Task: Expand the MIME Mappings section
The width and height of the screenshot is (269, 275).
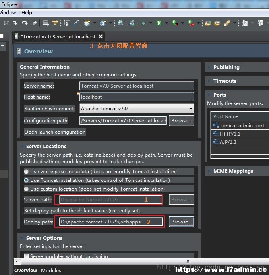Action: (x=209, y=171)
